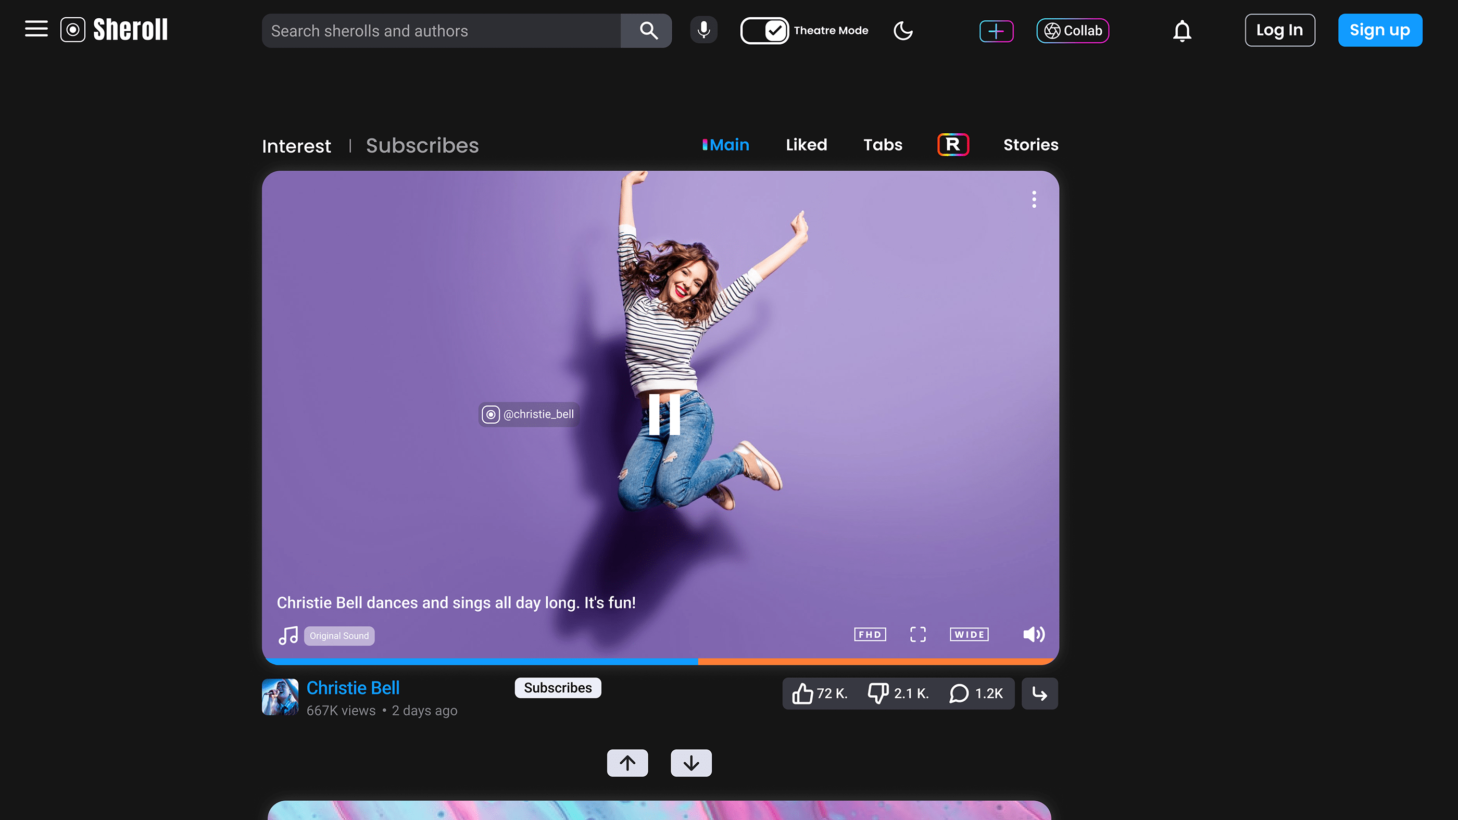Open FHD quality selector

point(870,634)
